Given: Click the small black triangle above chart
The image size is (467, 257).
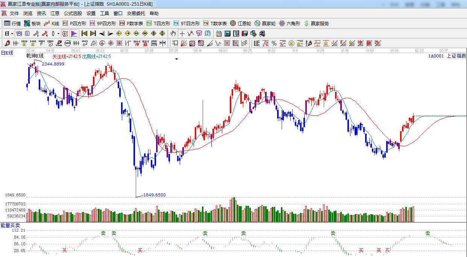Looking at the screenshot, I should 176,59.
